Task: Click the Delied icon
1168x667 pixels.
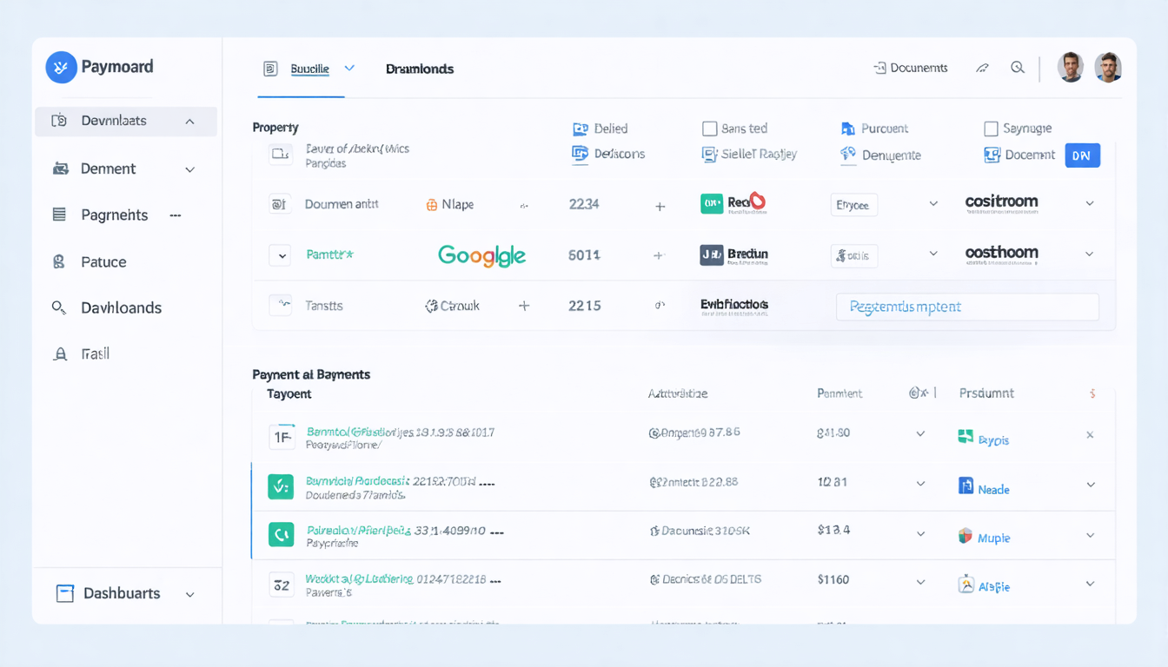Action: pyautogui.click(x=581, y=129)
